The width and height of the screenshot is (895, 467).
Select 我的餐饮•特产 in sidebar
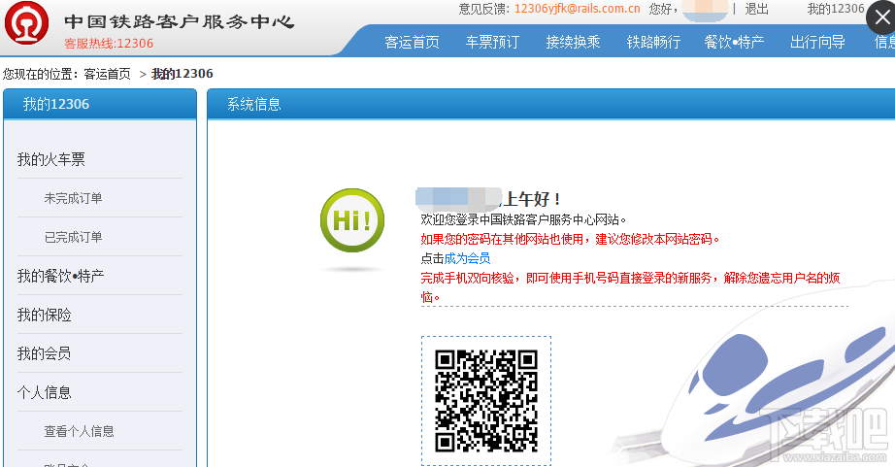click(x=60, y=276)
